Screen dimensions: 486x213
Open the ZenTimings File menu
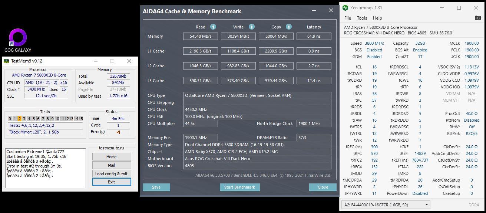point(347,18)
